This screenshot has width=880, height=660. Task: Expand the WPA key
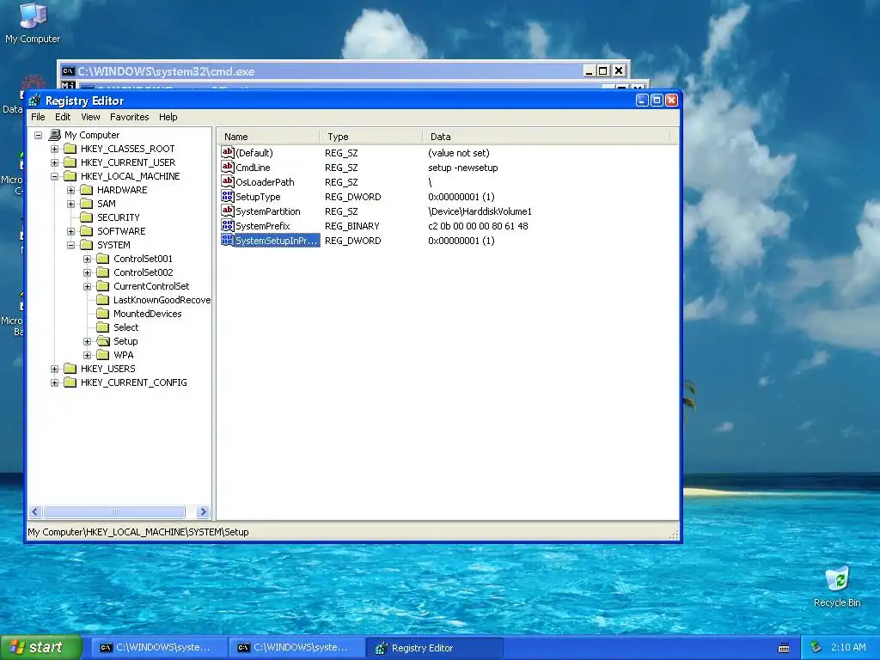click(87, 355)
